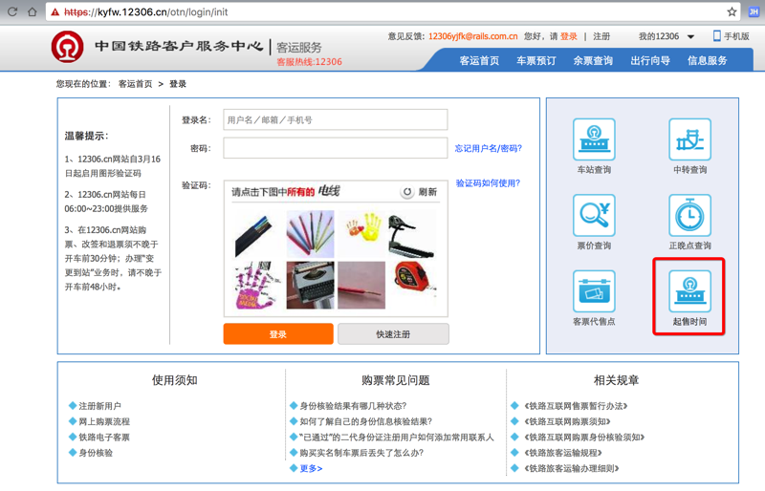Click 验证码如何使用? link

coord(488,182)
